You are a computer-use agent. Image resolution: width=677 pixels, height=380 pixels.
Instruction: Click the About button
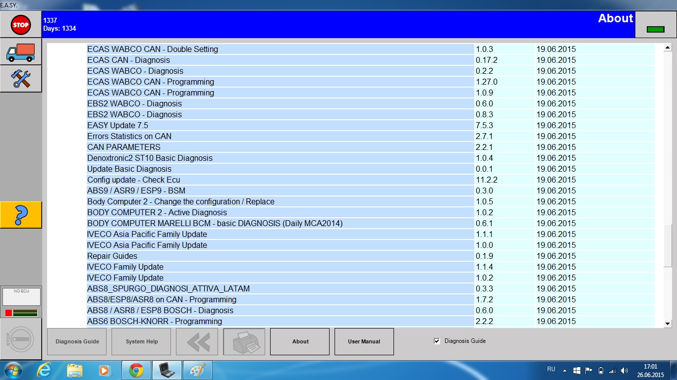pos(300,341)
